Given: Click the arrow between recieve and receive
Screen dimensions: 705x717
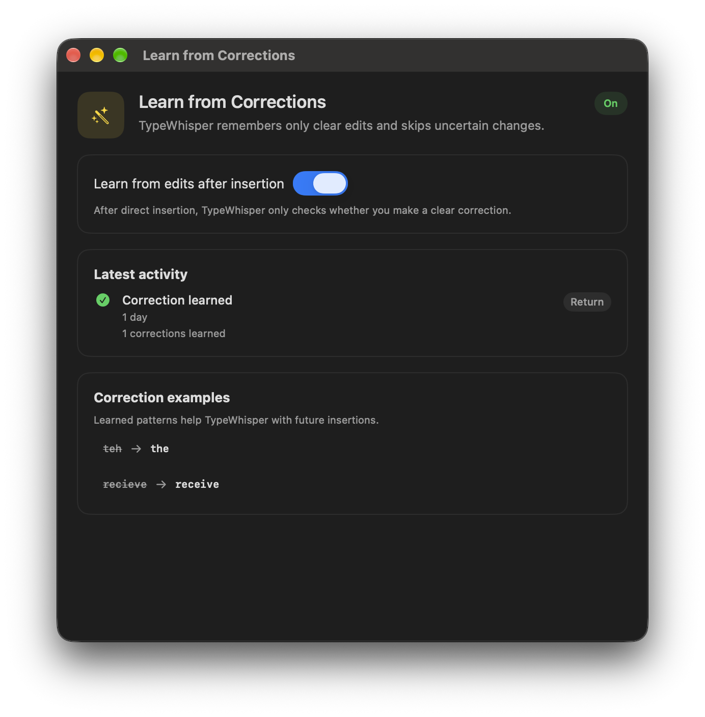Looking at the screenshot, I should coord(161,484).
